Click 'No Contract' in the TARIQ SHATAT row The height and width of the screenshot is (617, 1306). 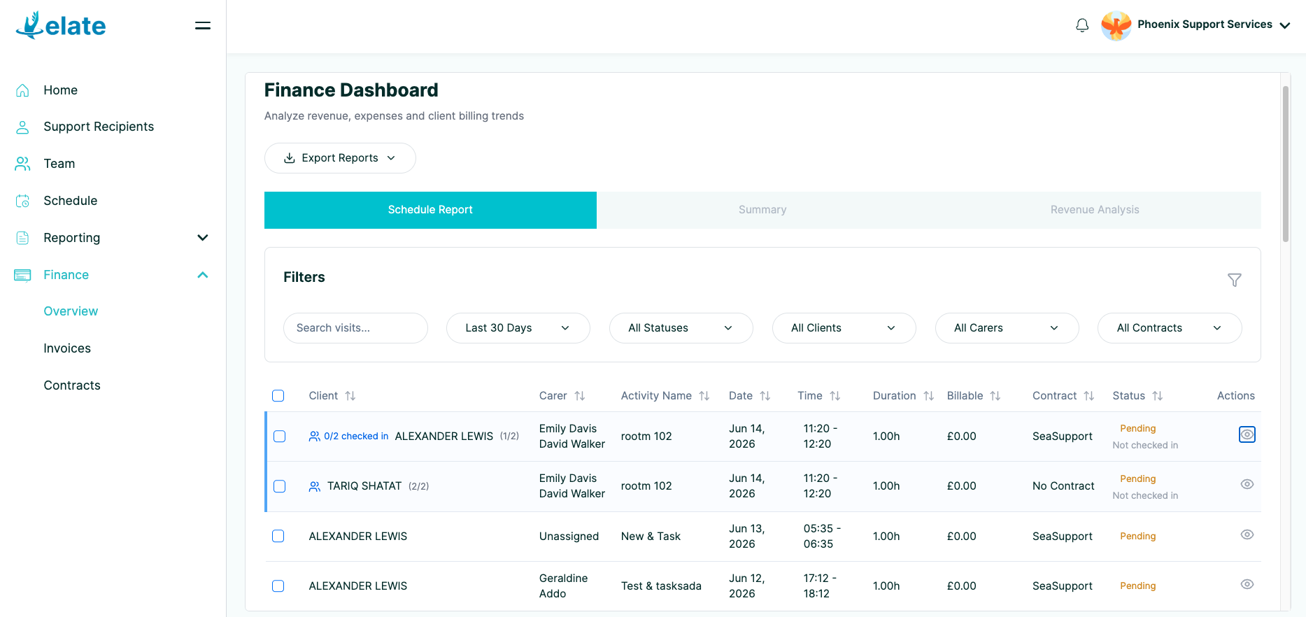click(x=1063, y=486)
